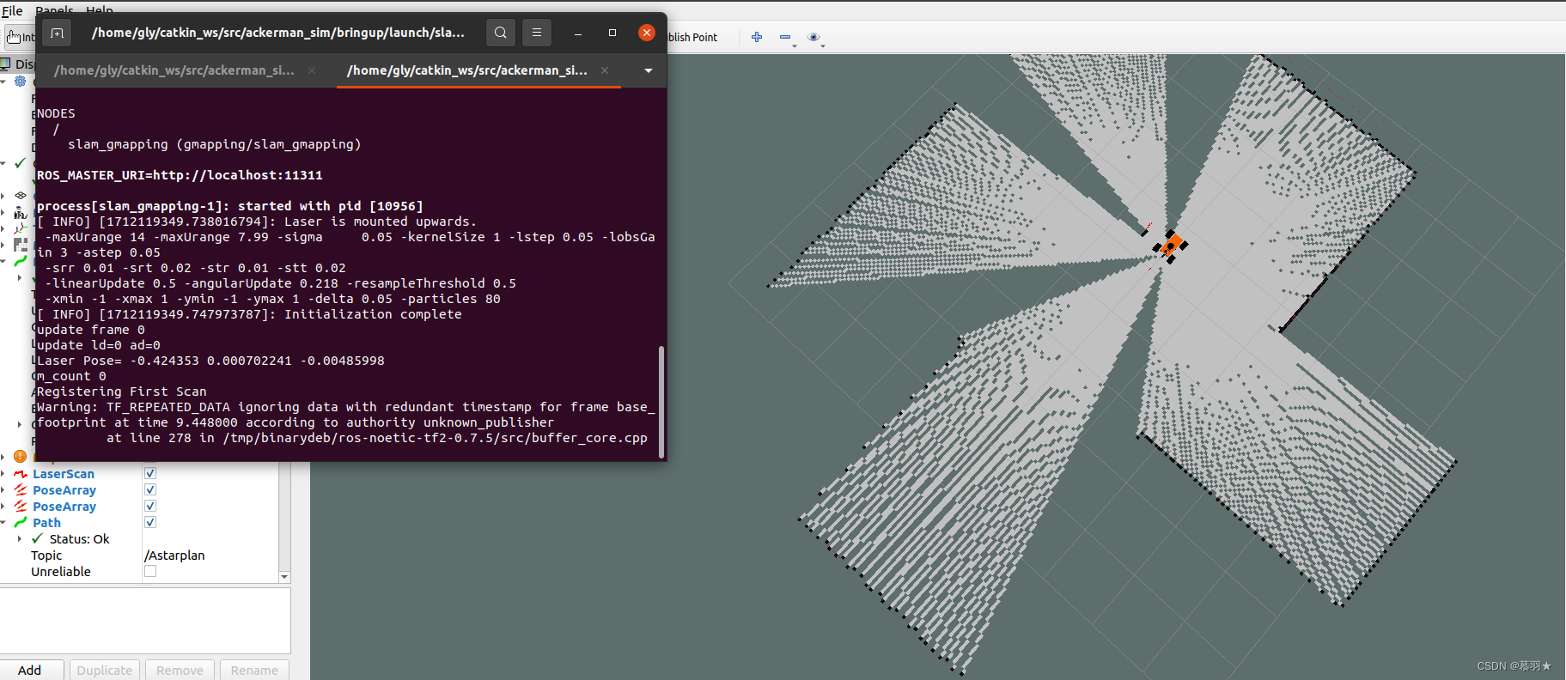Screen dimensions: 1566x680
Task: Click the LaserScan red icon
Action: click(21, 473)
